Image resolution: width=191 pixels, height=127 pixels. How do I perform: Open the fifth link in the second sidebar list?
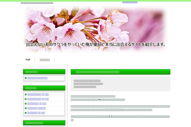tap(36, 113)
